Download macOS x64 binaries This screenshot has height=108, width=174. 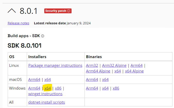click(105, 80)
